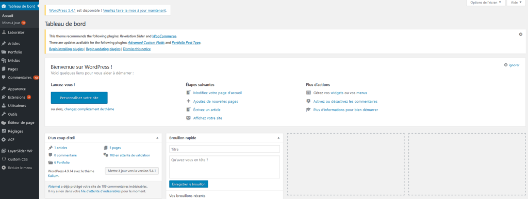Focus the Qu'avez-vous en tête text area
This screenshot has height=199, width=528.
(x=225, y=167)
